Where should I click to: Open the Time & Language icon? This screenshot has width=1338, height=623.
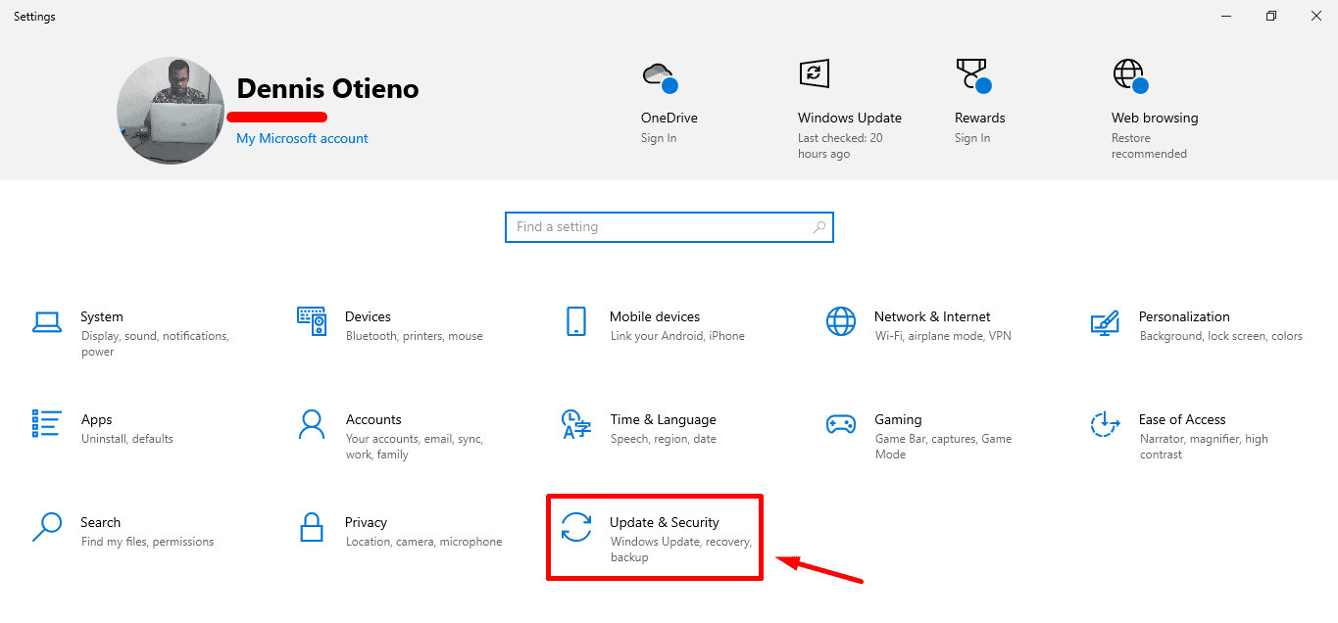pyautogui.click(x=576, y=424)
